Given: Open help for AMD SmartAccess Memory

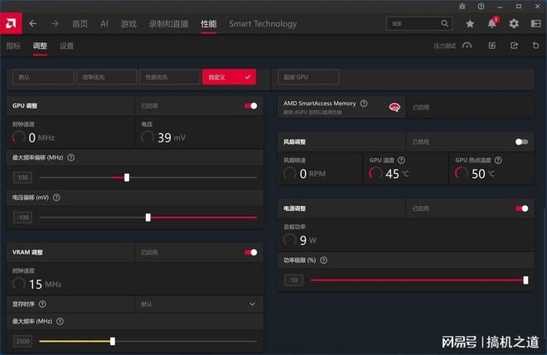Looking at the screenshot, I should click(364, 103).
